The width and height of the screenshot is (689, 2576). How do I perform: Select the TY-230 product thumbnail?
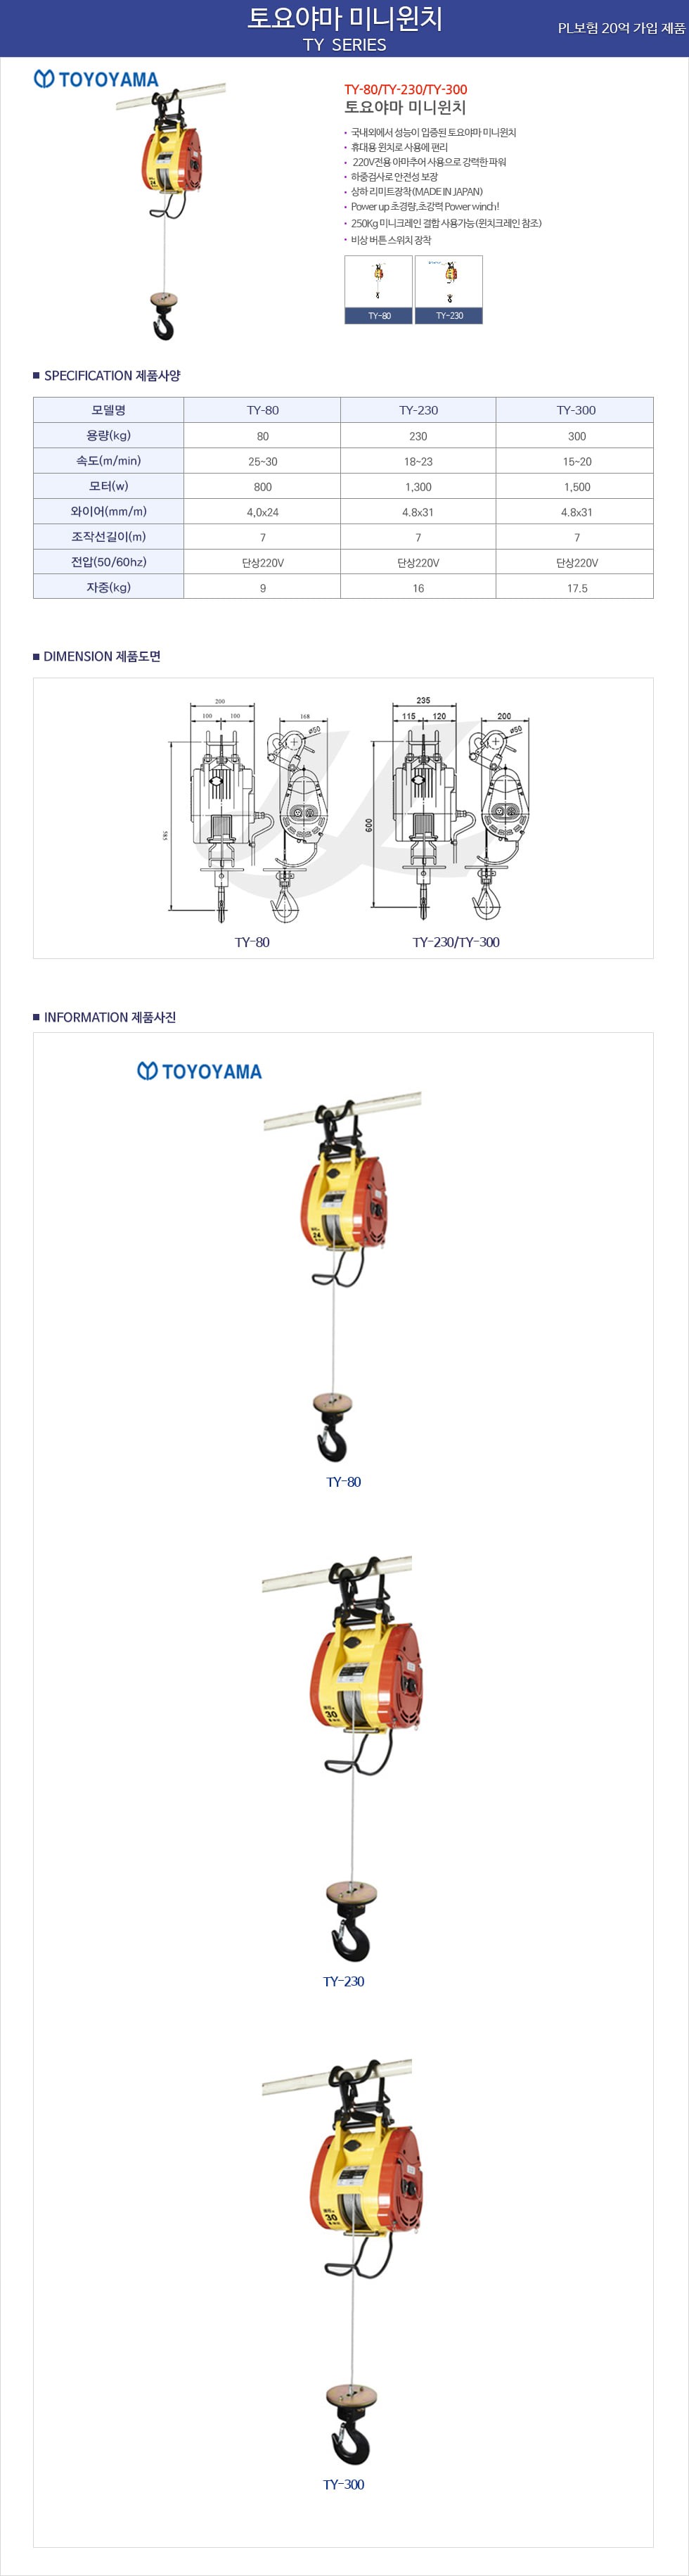[449, 289]
